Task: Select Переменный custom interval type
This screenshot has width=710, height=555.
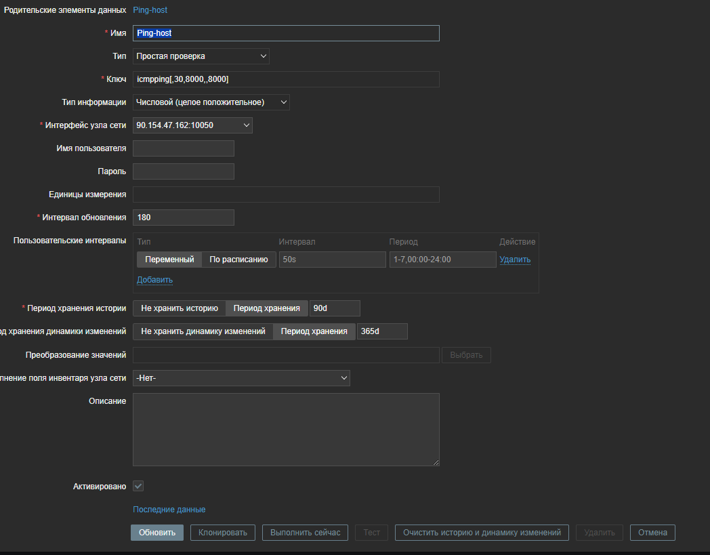Action: tap(169, 260)
